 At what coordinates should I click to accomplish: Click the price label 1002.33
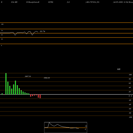(47, 78)
